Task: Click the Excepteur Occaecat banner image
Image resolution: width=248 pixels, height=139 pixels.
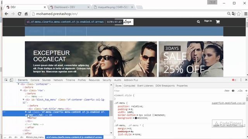Action: tap(91, 59)
